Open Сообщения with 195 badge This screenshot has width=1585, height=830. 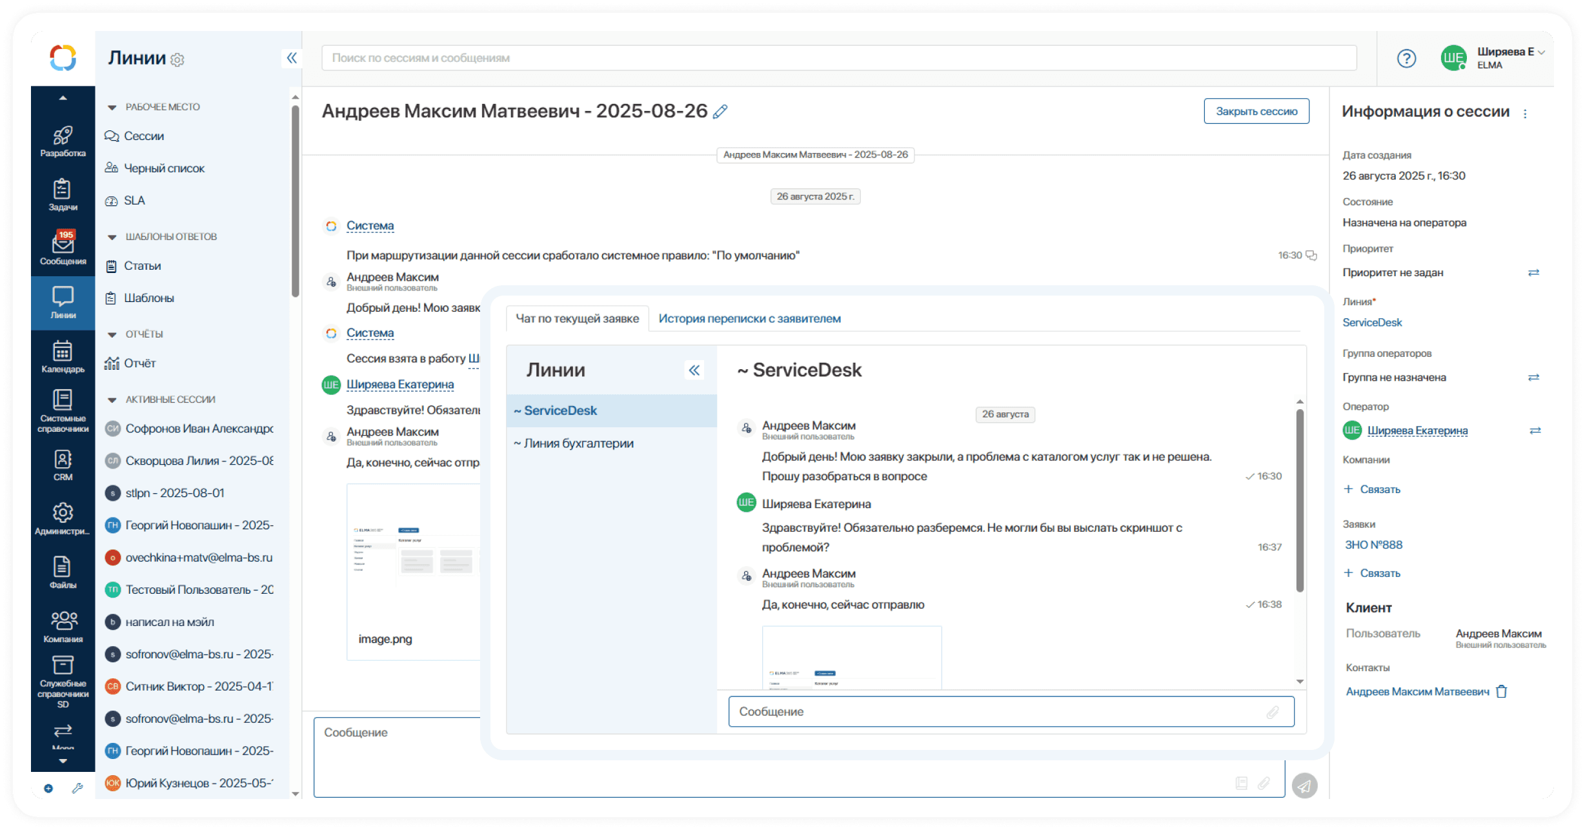coord(63,248)
